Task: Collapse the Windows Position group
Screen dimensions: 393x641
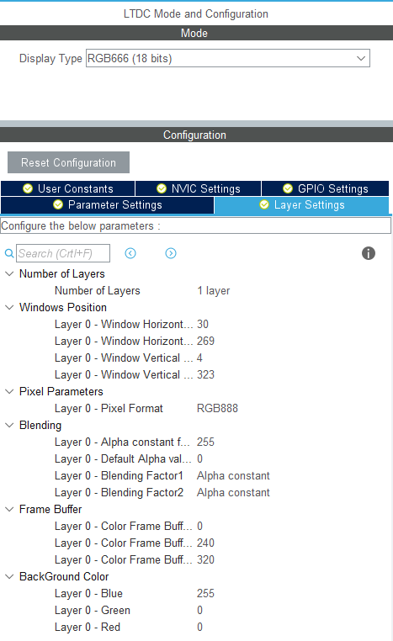Action: point(9,307)
